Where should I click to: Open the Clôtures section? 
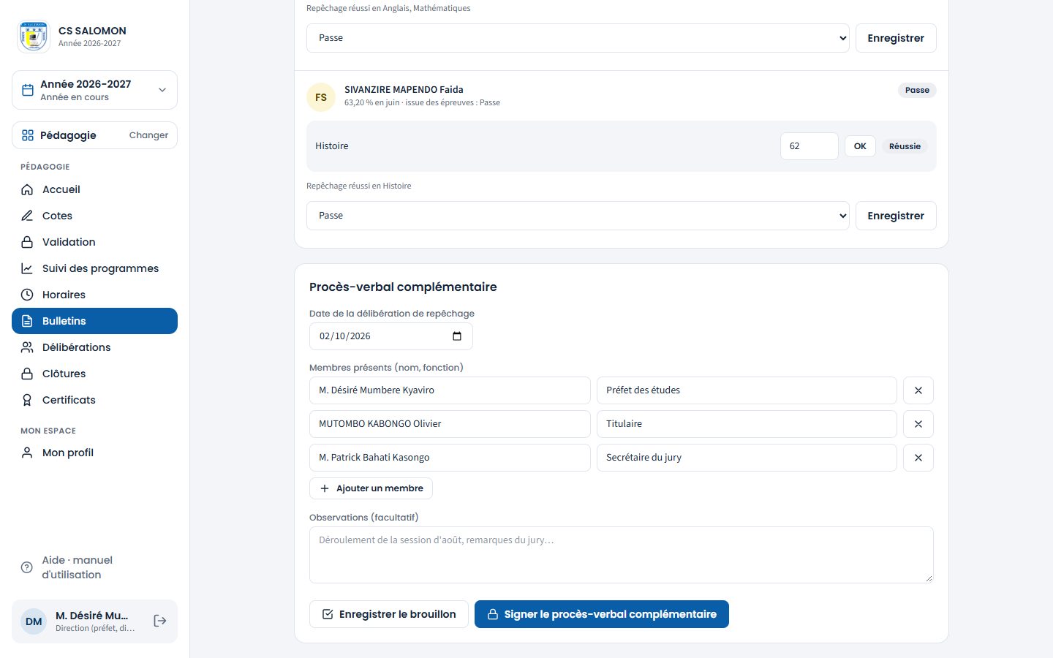94,374
